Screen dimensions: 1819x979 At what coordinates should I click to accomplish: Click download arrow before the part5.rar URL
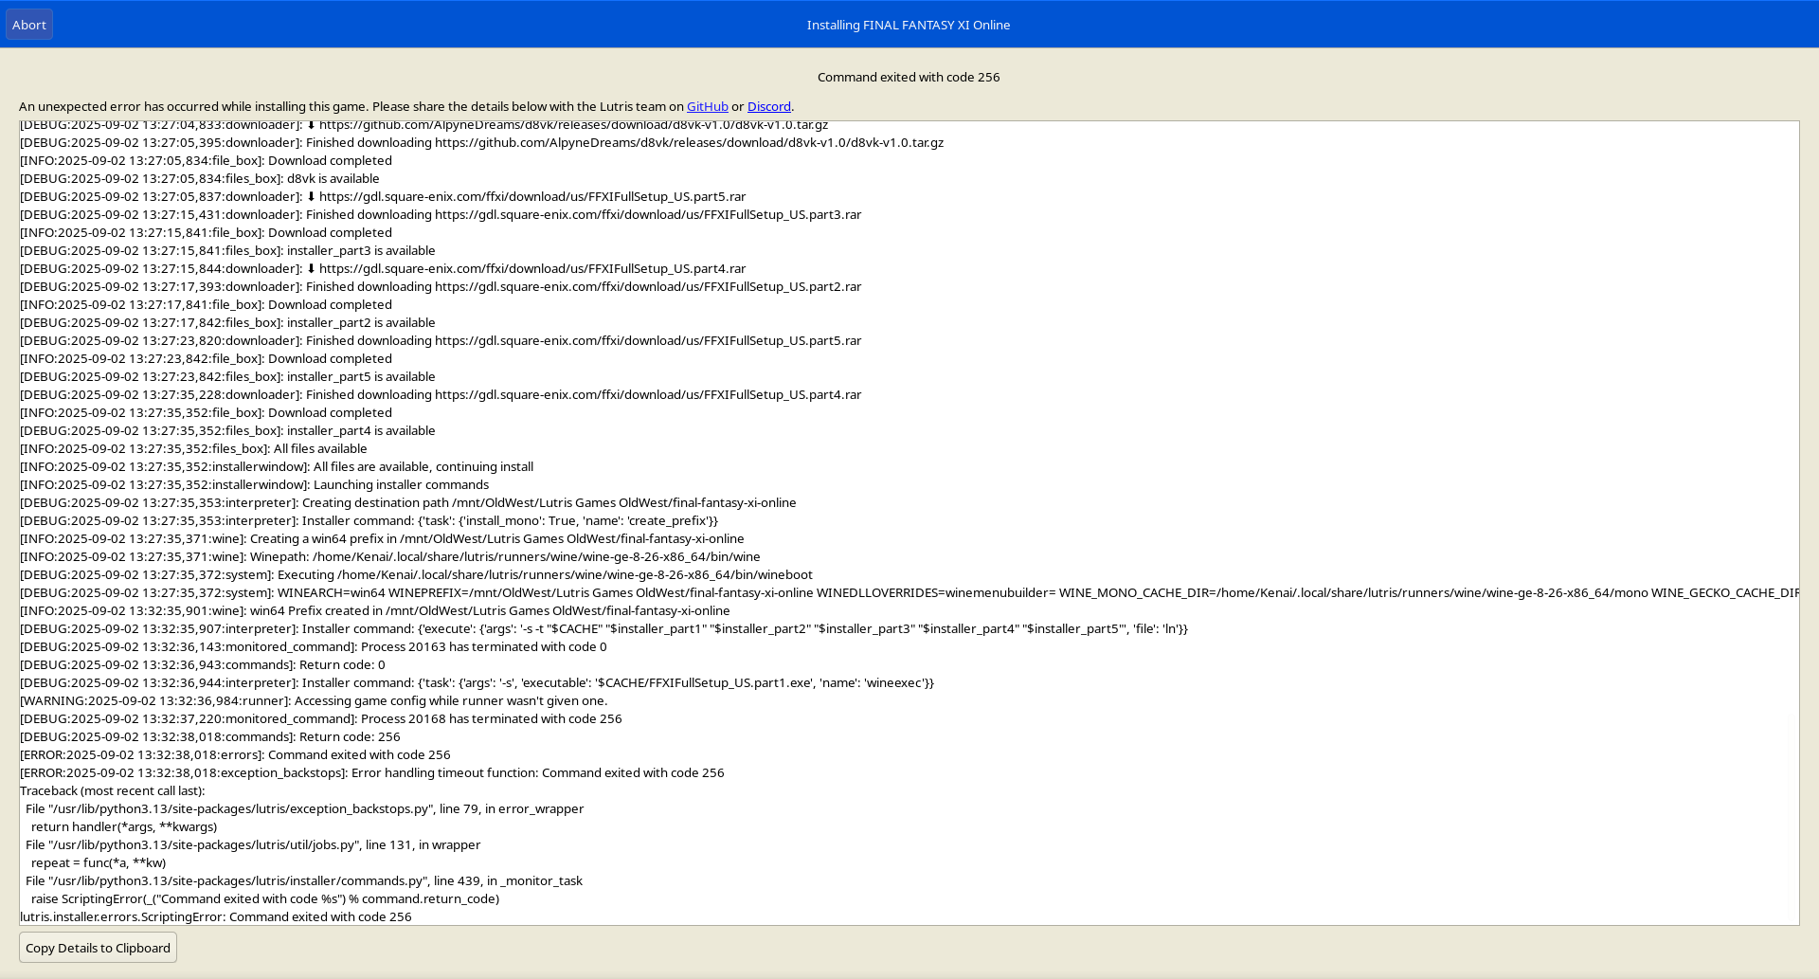(311, 197)
